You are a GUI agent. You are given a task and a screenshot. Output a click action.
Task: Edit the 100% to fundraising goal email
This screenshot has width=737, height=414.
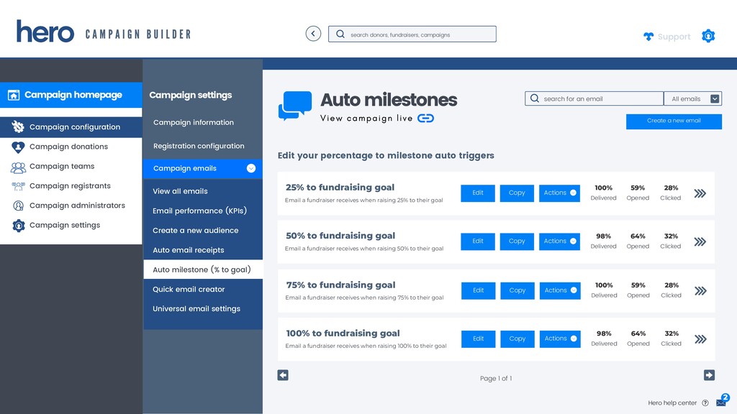[478, 339]
